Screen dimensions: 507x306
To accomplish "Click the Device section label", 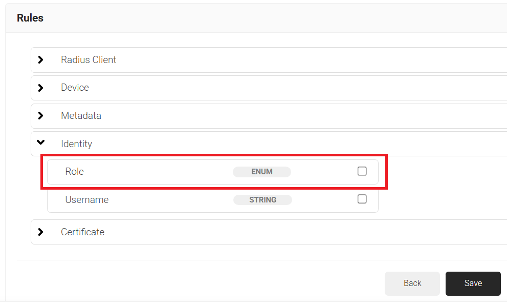I will click(75, 88).
